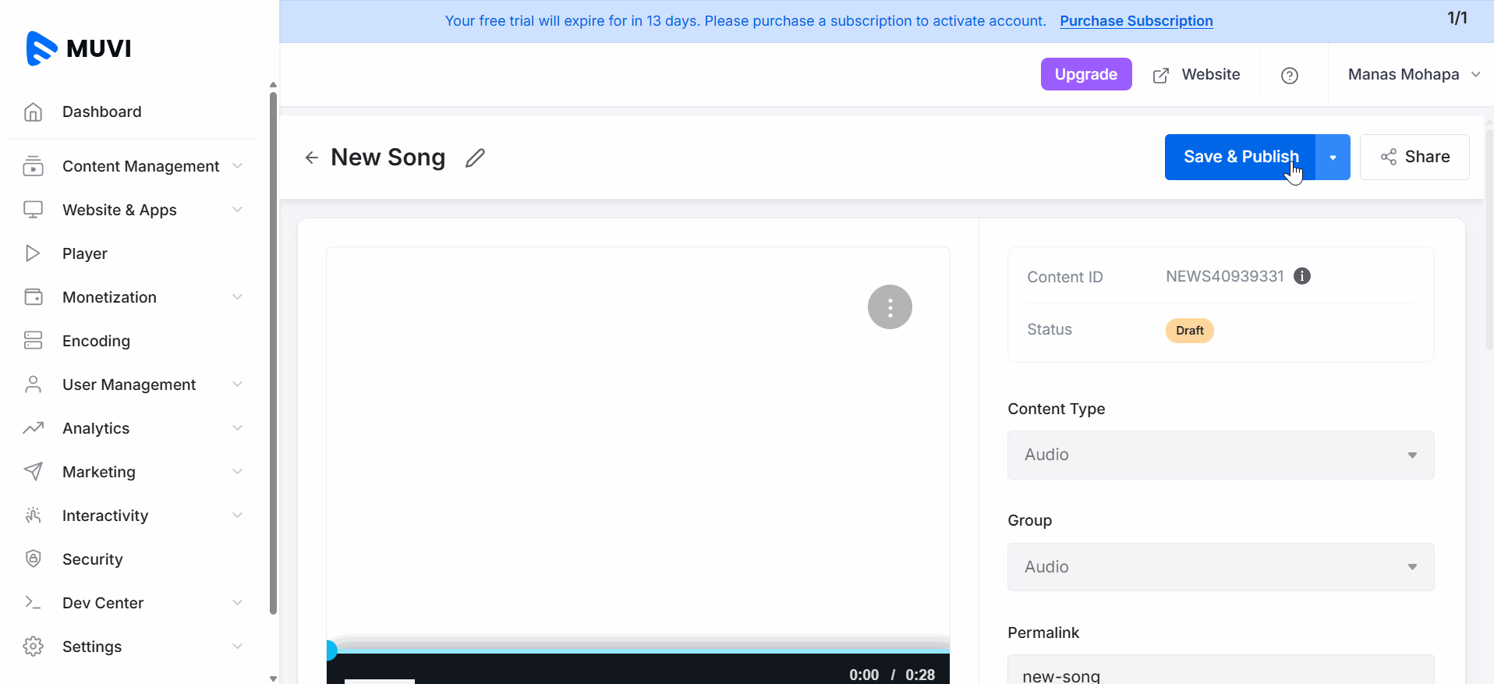Open the Manas Mohapa account menu
The width and height of the screenshot is (1494, 684).
[1413, 75]
